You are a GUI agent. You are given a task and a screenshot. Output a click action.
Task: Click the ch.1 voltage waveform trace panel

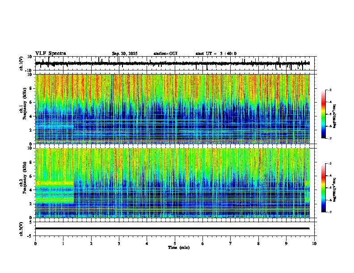tap(176, 63)
